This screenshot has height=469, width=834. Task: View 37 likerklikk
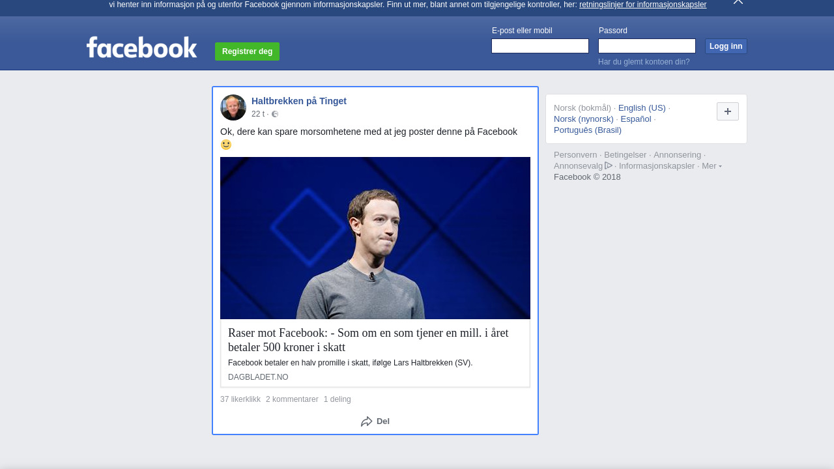(x=240, y=399)
